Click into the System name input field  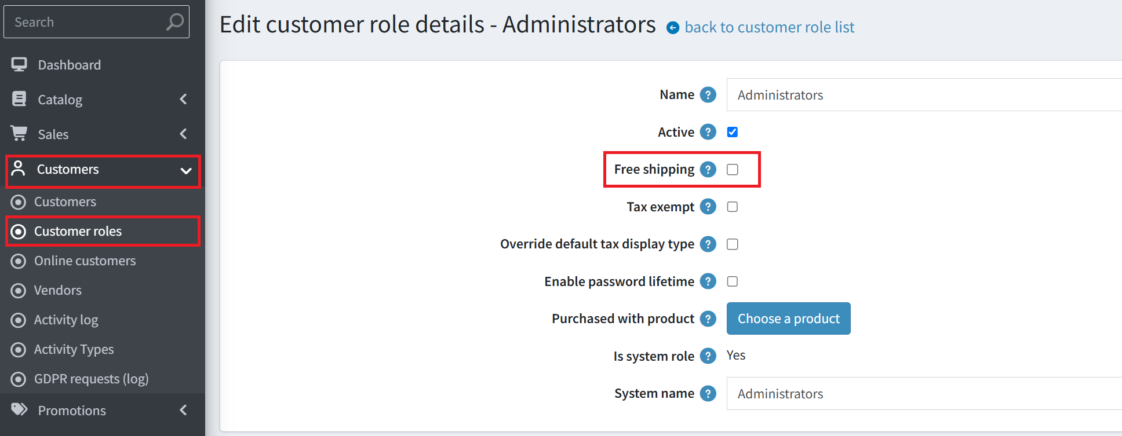point(924,394)
